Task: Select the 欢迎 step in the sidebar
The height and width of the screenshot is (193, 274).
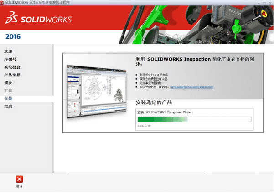Action: point(8,51)
